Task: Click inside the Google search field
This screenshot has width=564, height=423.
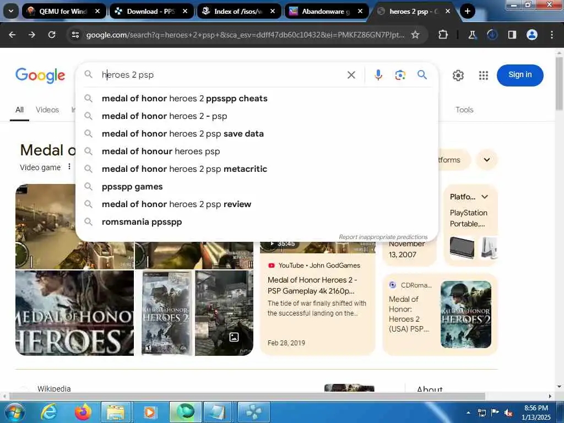Action: coord(219,75)
